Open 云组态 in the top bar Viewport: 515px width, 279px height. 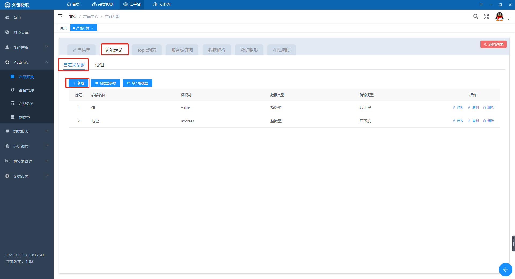[x=161, y=4]
